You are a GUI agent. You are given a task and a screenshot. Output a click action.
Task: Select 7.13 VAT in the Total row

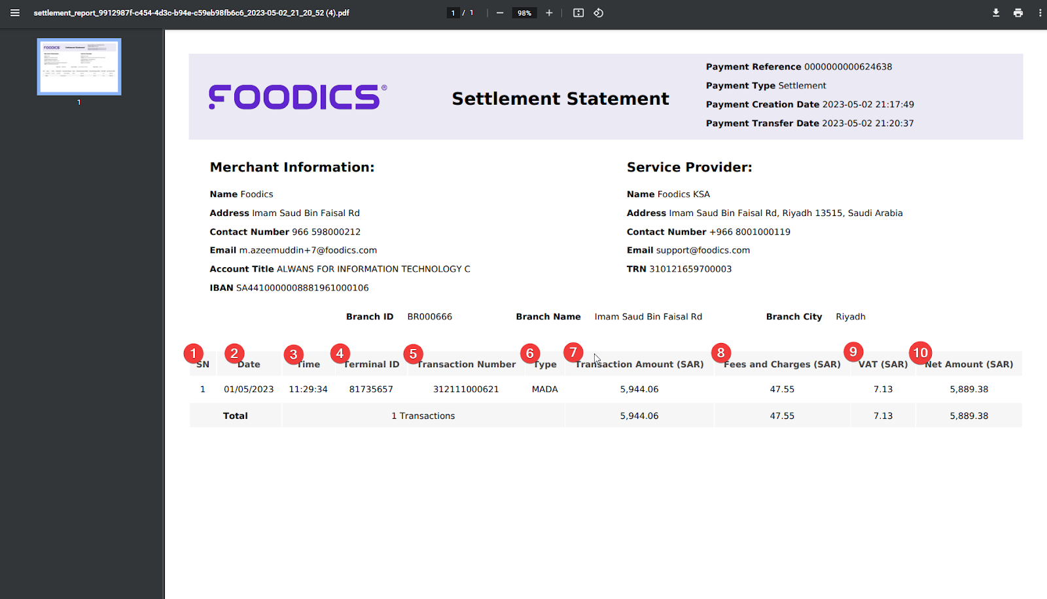[x=883, y=416]
